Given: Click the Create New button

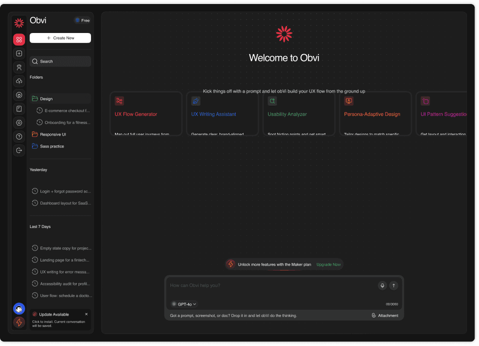Looking at the screenshot, I should 60,38.
